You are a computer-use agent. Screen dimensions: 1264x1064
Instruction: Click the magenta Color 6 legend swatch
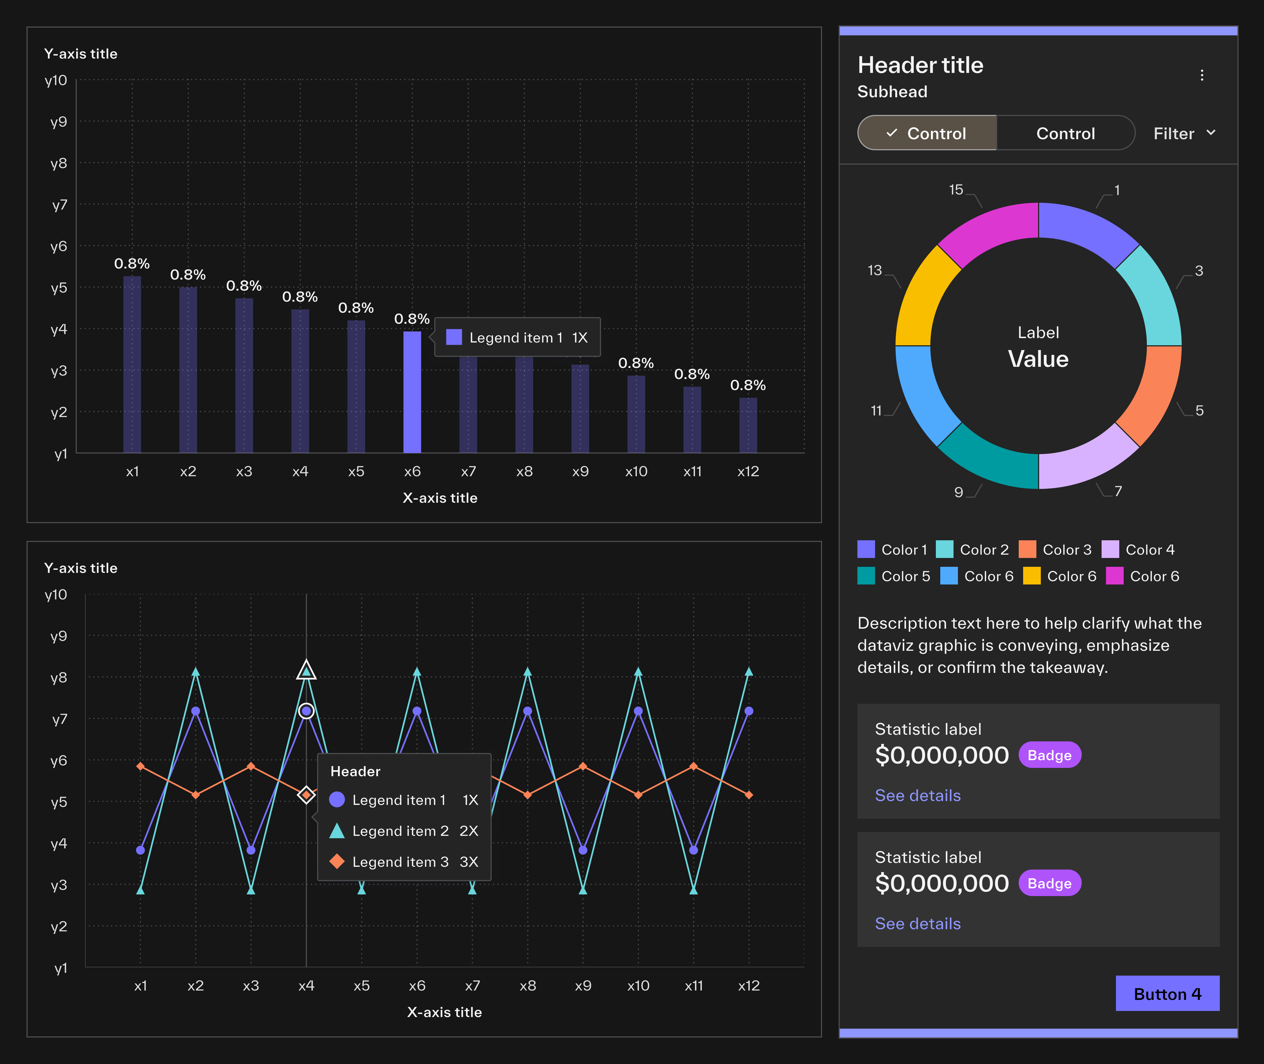[x=1115, y=576]
